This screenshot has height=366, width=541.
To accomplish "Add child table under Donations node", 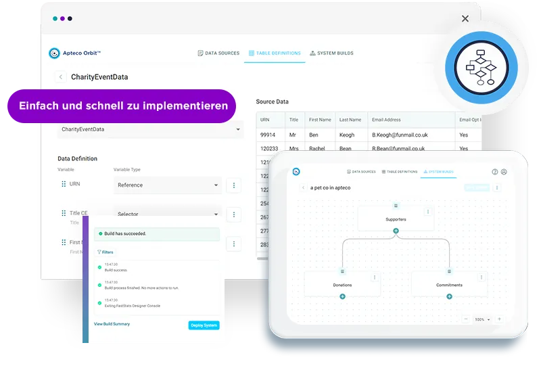I will tap(342, 296).
